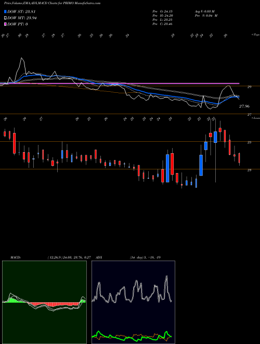Click the blue DOW ST legend swatch
The image size is (260, 344).
point(6,11)
